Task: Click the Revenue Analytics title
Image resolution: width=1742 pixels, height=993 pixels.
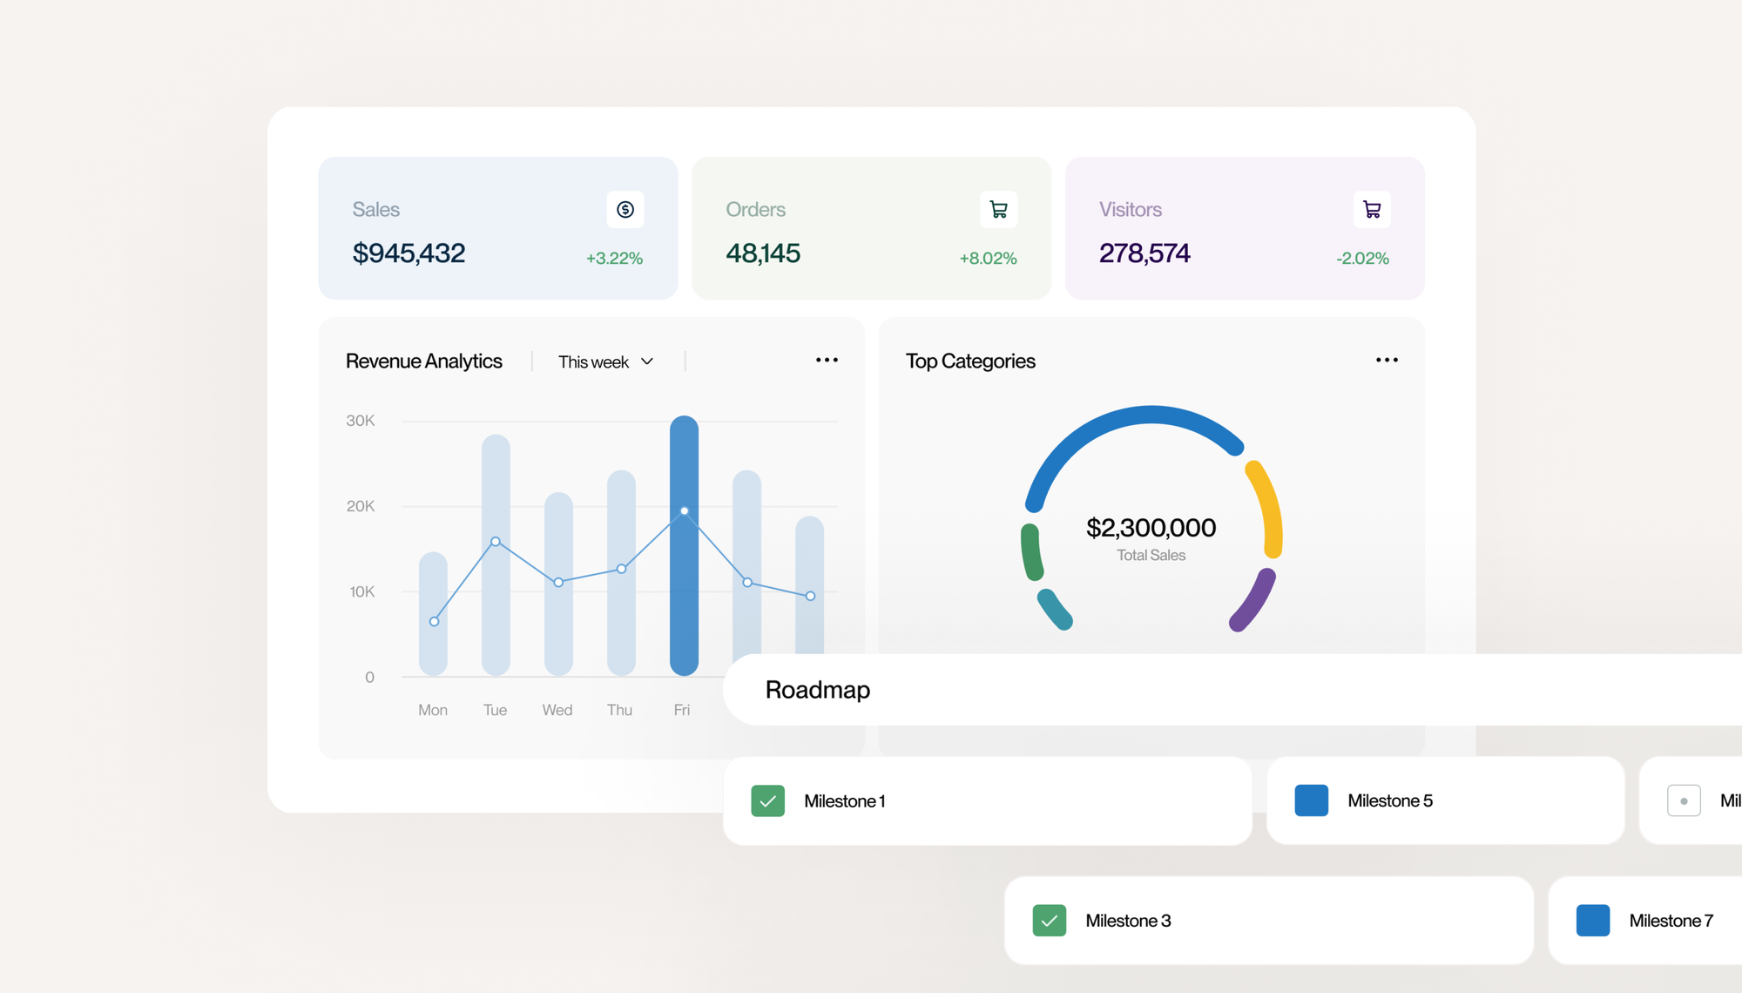Action: (x=424, y=361)
